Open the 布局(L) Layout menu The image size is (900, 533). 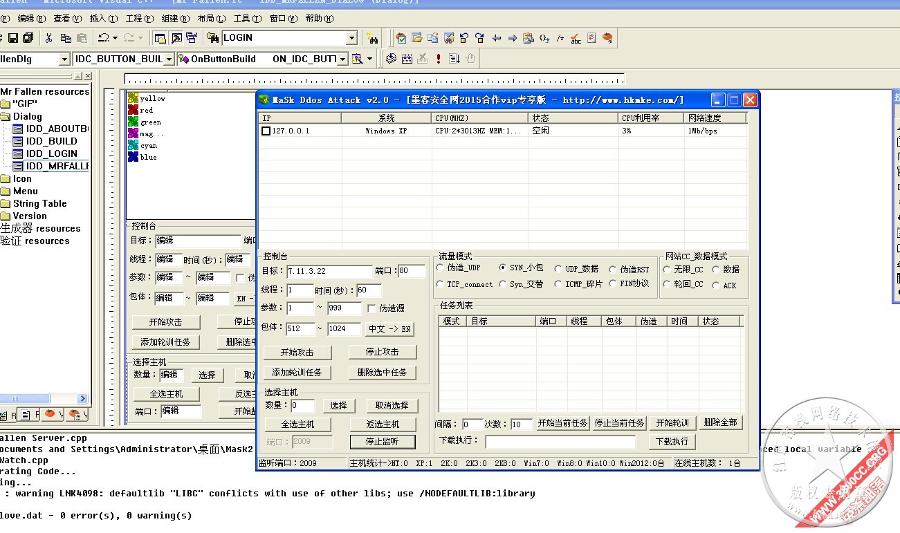(211, 19)
